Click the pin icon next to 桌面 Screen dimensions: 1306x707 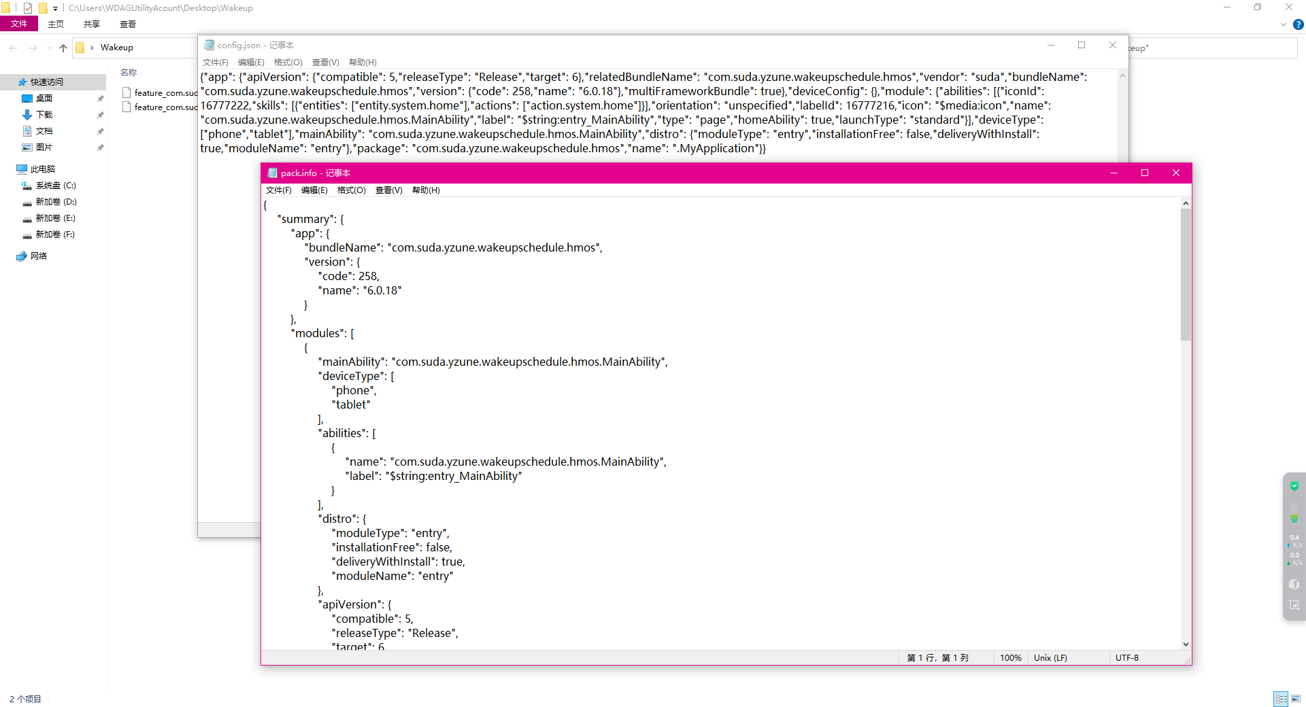[100, 99]
